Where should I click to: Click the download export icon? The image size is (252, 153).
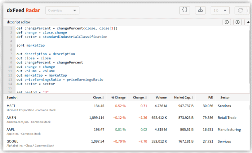point(200,10)
